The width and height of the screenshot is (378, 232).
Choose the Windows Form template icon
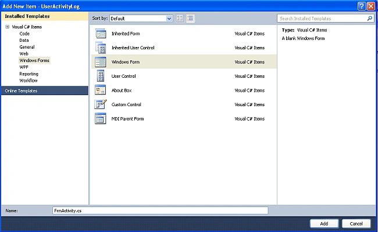click(x=101, y=62)
